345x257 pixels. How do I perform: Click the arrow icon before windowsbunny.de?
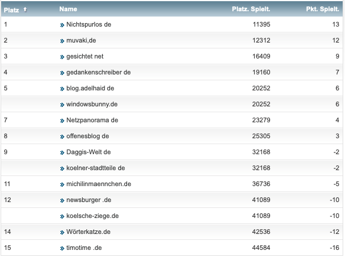click(x=62, y=105)
